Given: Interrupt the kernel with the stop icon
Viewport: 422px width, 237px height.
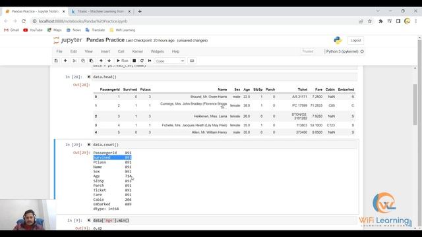Looking at the screenshot, I should pos(134,61).
